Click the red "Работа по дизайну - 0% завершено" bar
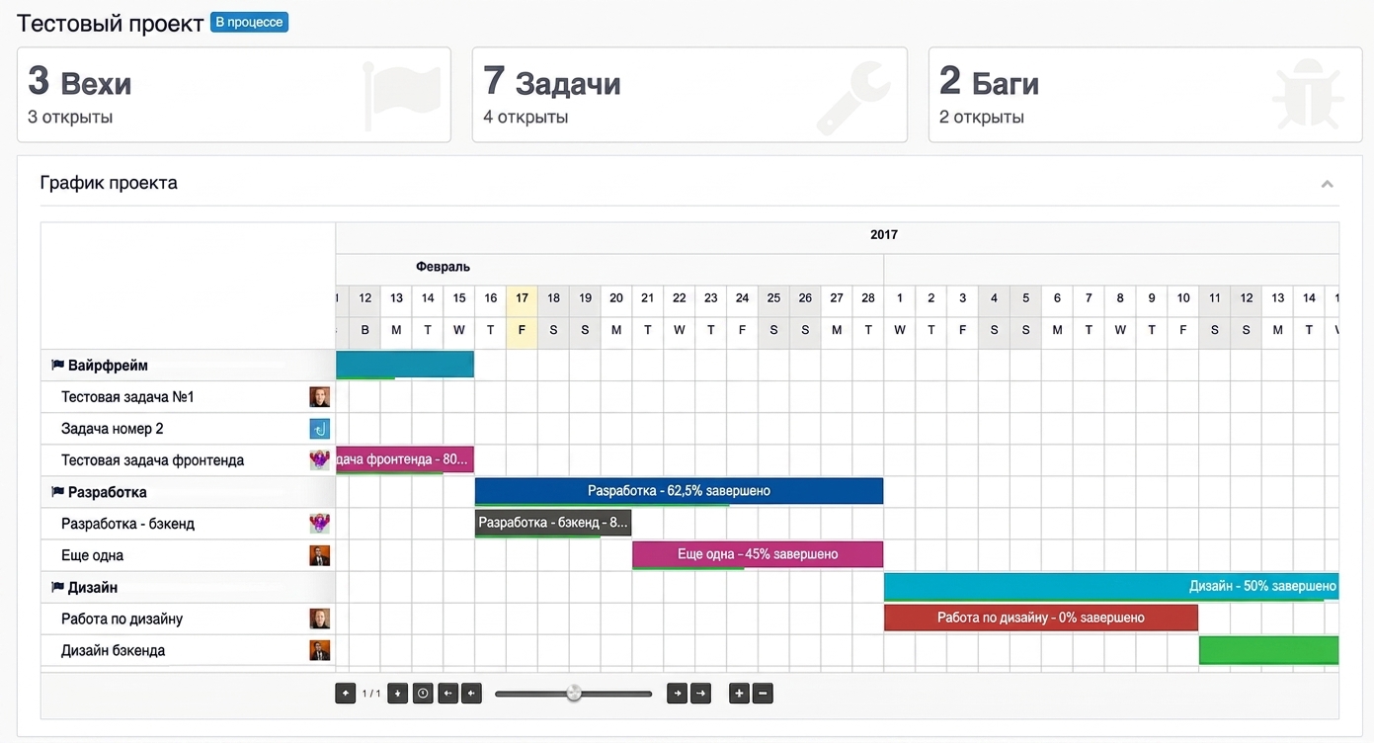Screen dimensions: 1374x743 pyautogui.click(x=1041, y=618)
